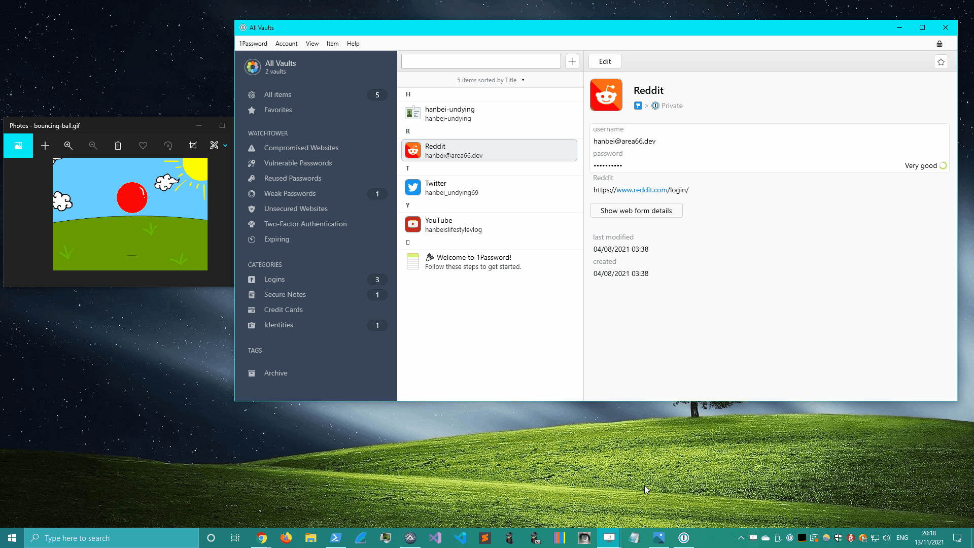Open the Windows Start menu
The height and width of the screenshot is (548, 974).
pyautogui.click(x=12, y=538)
